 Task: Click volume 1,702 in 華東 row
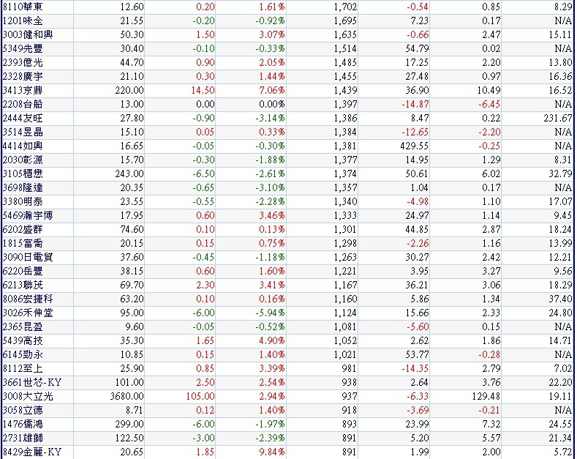(x=345, y=7)
